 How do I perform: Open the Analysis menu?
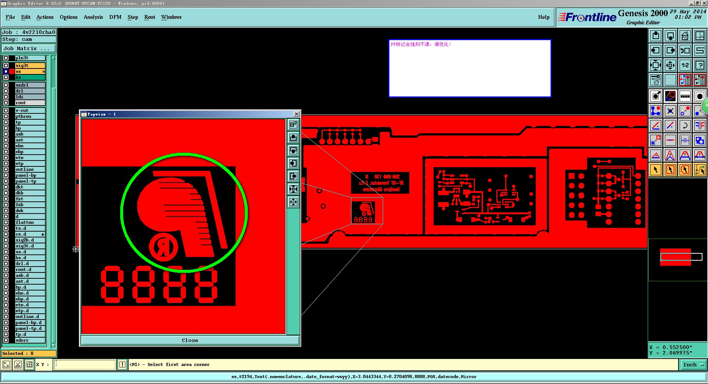click(93, 17)
